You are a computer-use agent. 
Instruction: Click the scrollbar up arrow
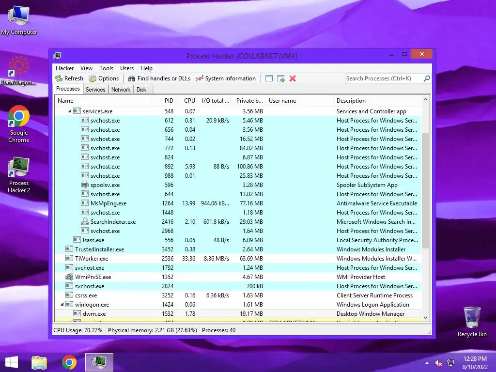(x=425, y=99)
